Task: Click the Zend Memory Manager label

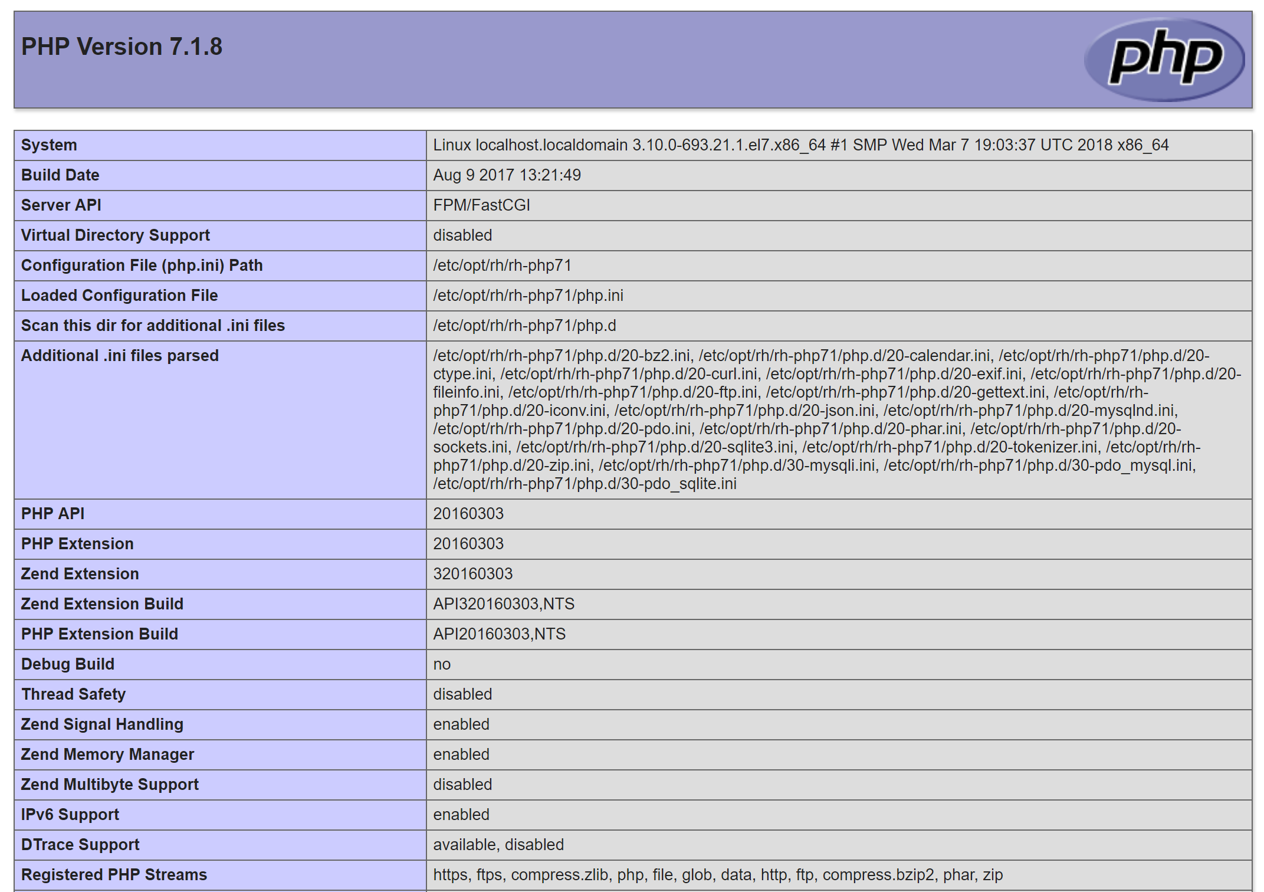Action: click(107, 755)
